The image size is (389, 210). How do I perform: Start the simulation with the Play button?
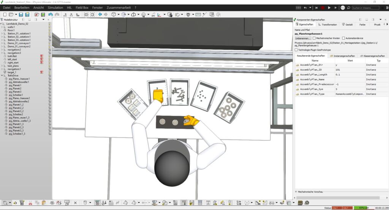[x=329, y=8]
